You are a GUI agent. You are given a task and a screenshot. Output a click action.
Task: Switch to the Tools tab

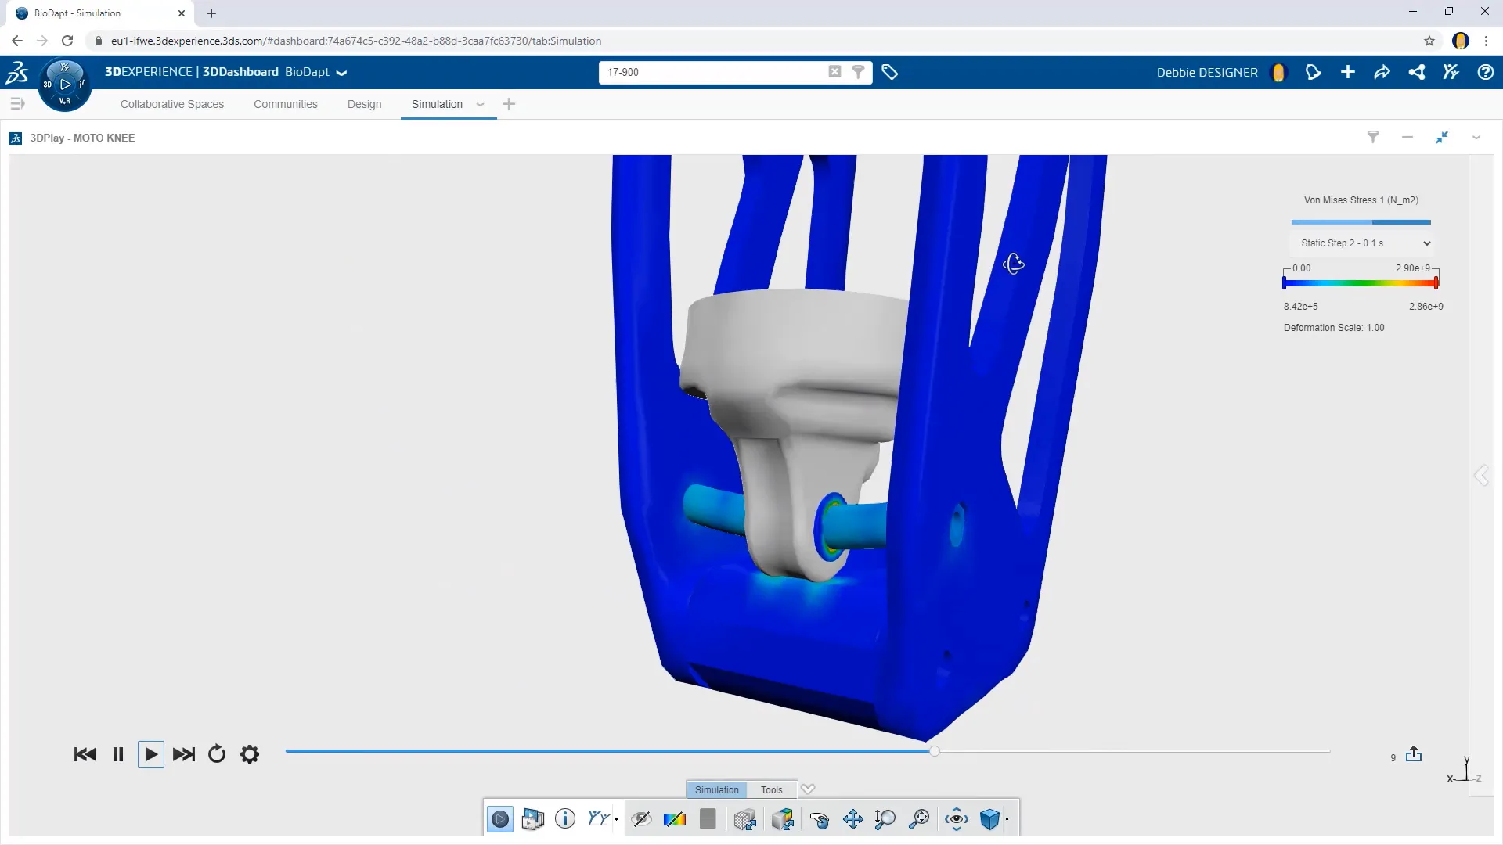pyautogui.click(x=771, y=789)
